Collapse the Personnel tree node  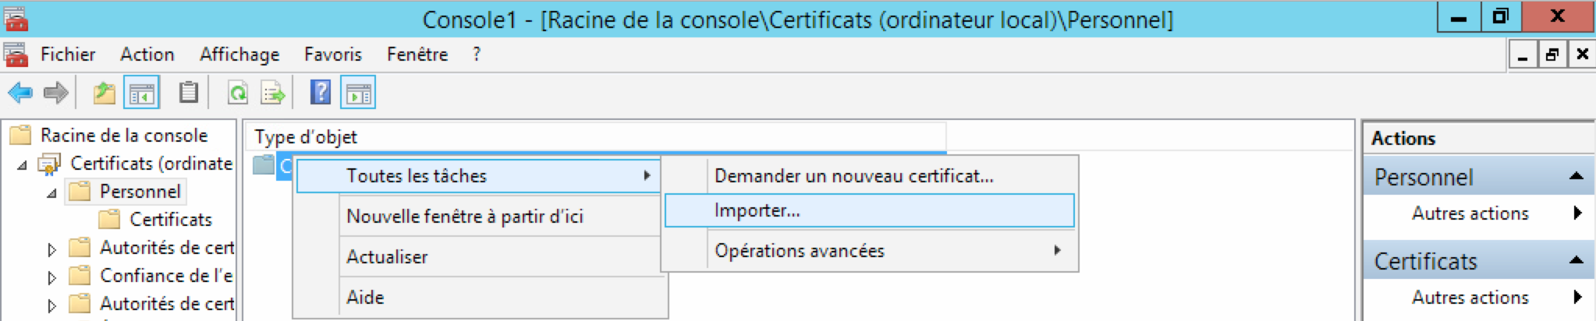pos(51,192)
